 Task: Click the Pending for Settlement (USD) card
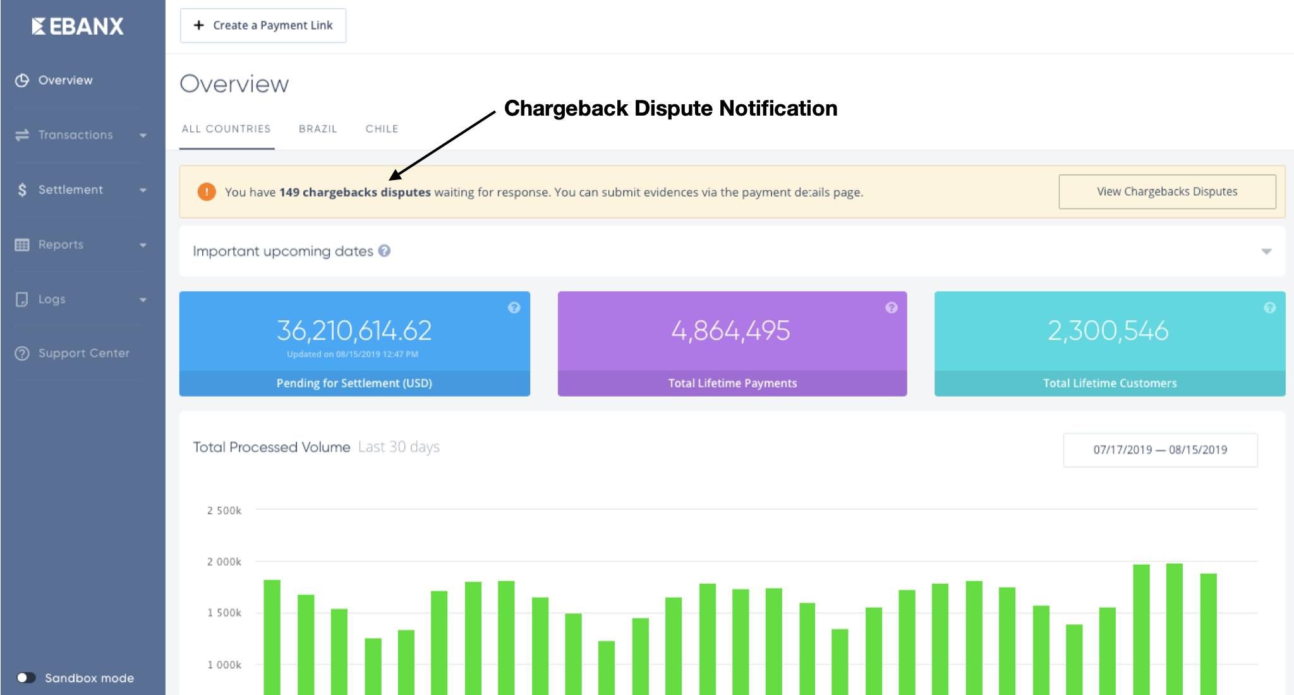[x=354, y=344]
